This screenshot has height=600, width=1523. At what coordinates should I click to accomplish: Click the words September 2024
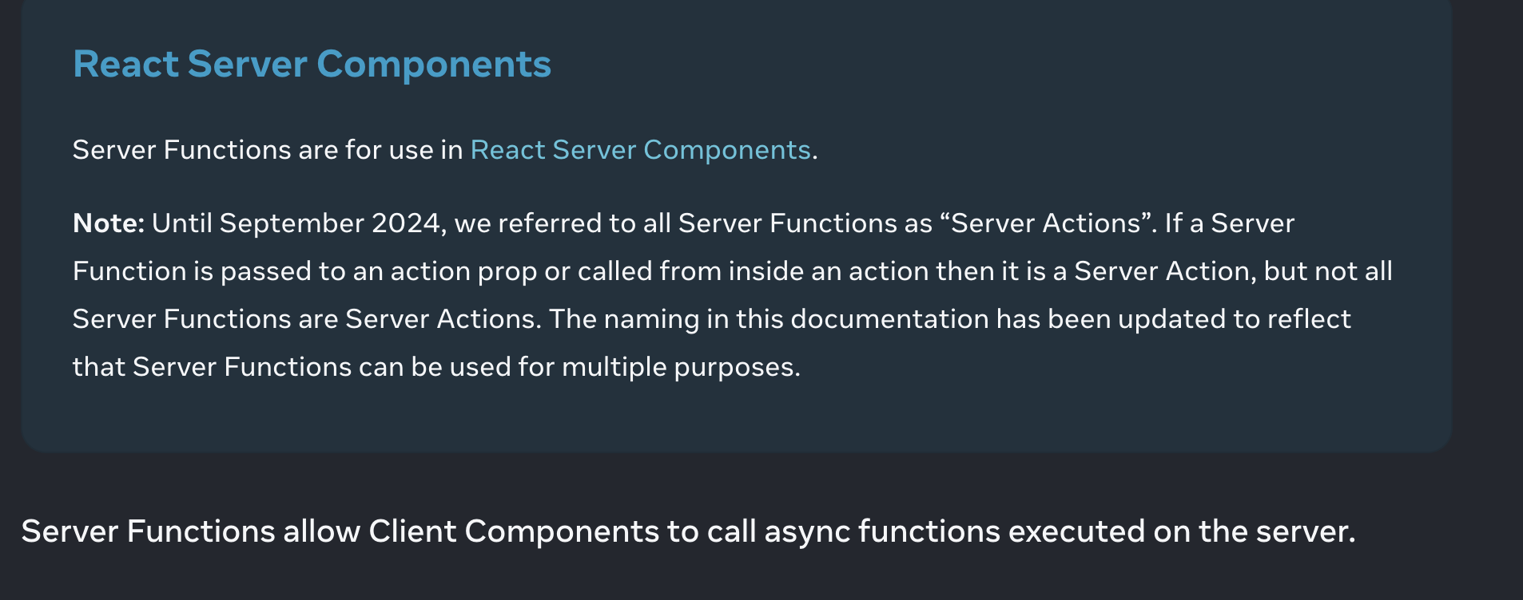pyautogui.click(x=330, y=224)
